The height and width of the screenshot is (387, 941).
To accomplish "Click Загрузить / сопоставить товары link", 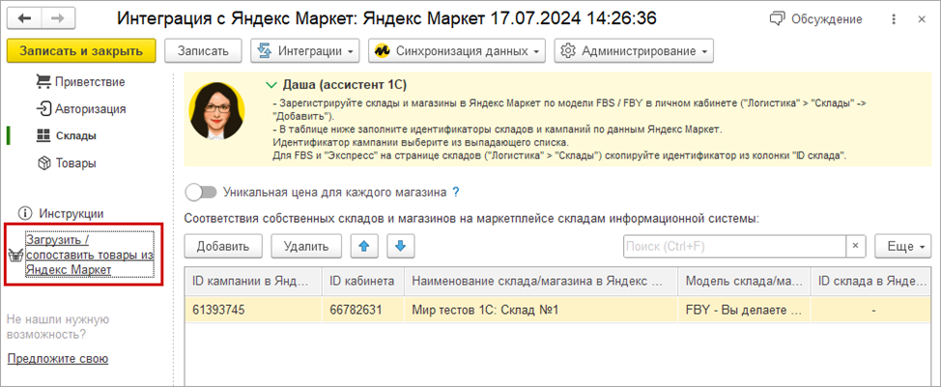I will click(x=87, y=255).
